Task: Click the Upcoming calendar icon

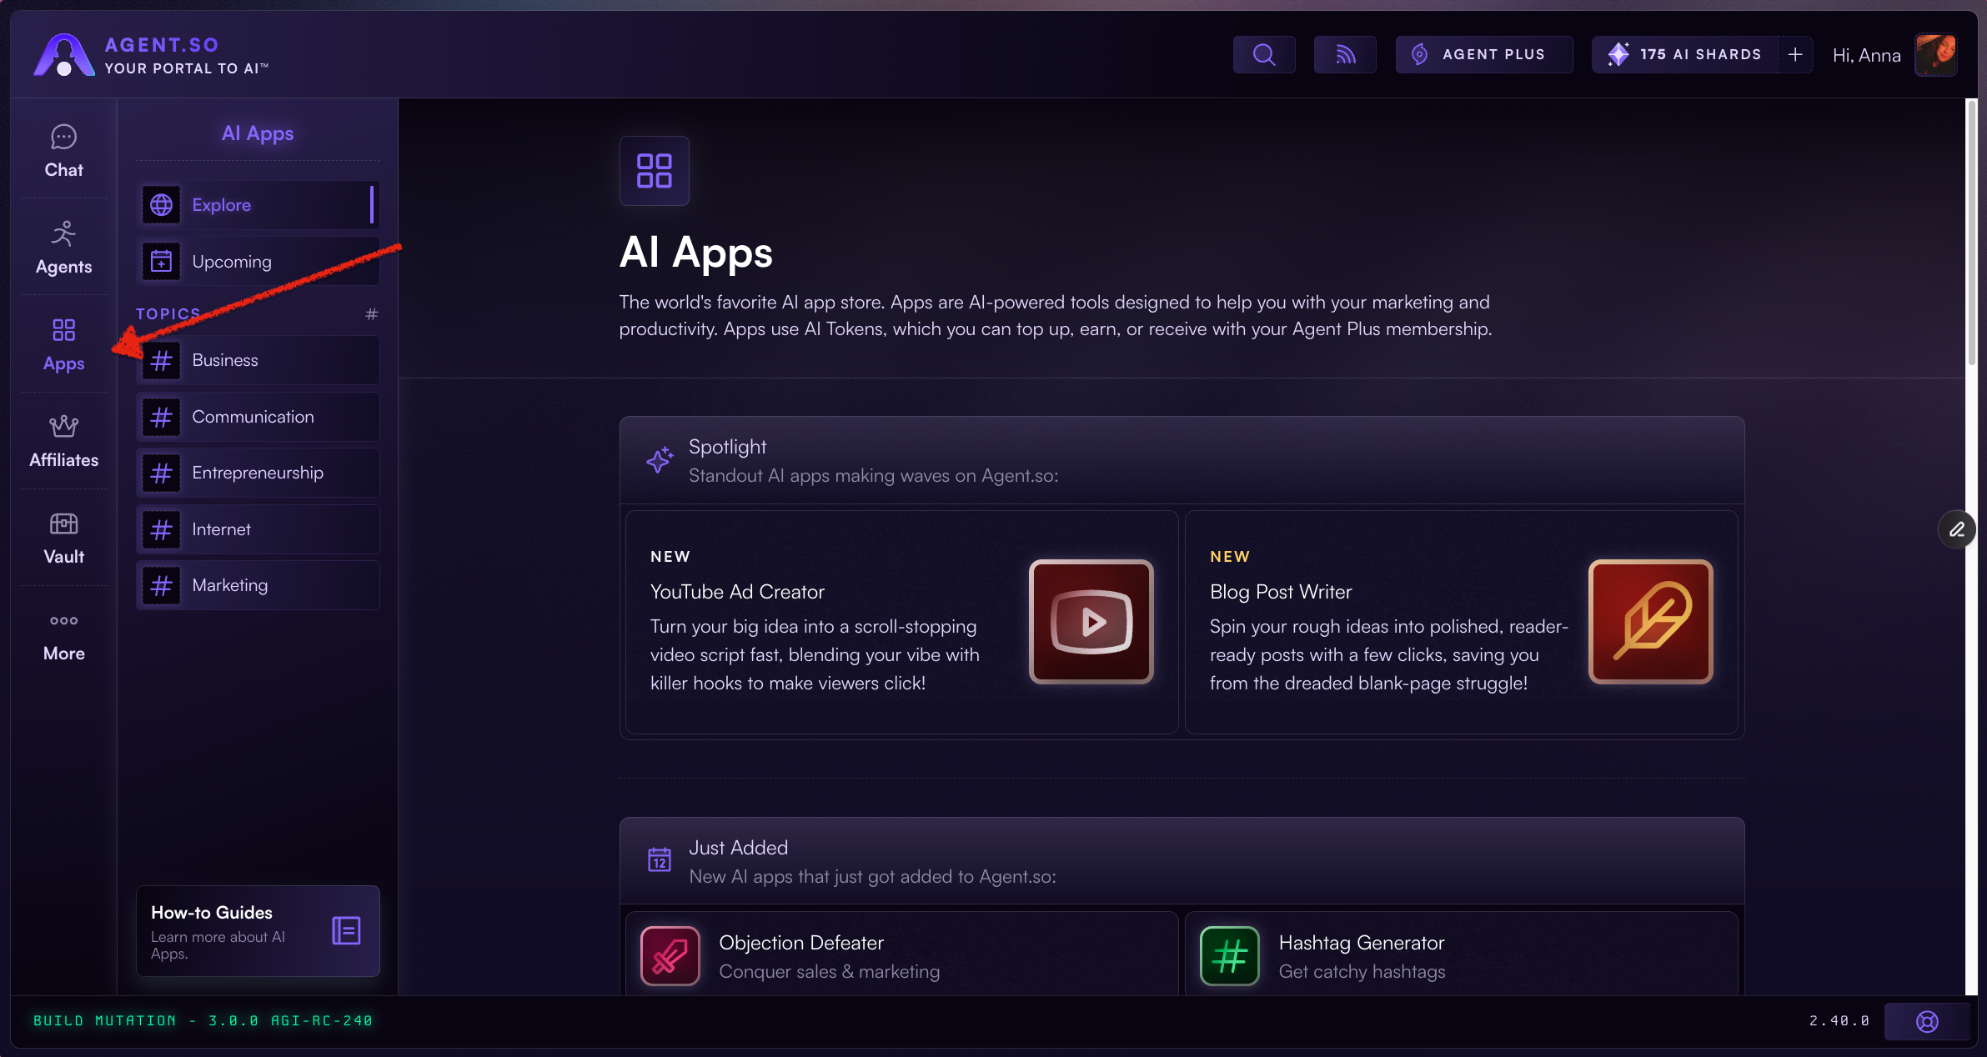Action: pyautogui.click(x=161, y=261)
